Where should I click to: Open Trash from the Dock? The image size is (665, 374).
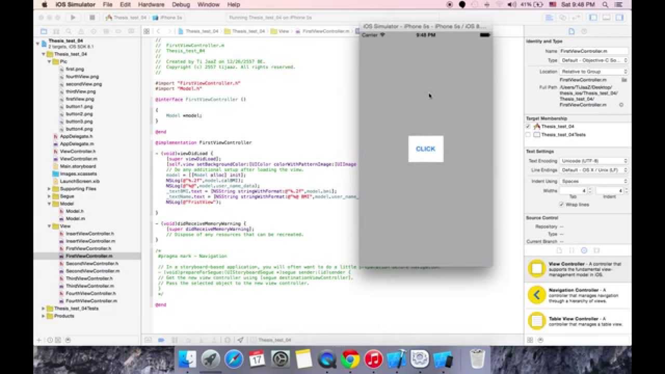pos(477,359)
